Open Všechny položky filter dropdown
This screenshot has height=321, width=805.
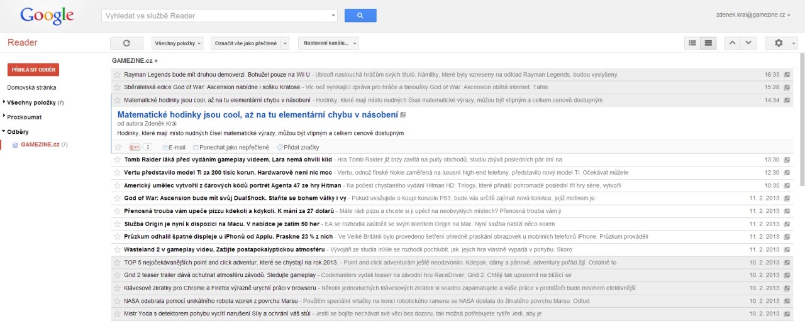tap(178, 43)
